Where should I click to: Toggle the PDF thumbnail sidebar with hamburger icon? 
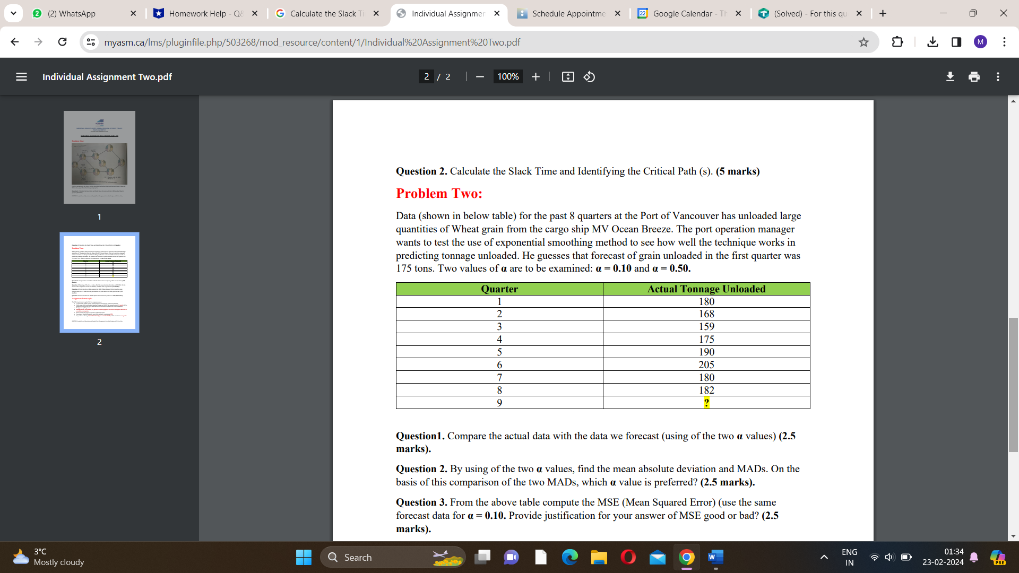point(21,76)
